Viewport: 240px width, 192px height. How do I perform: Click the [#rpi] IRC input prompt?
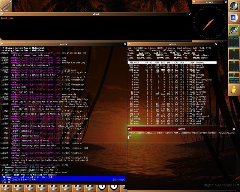coord(4,182)
